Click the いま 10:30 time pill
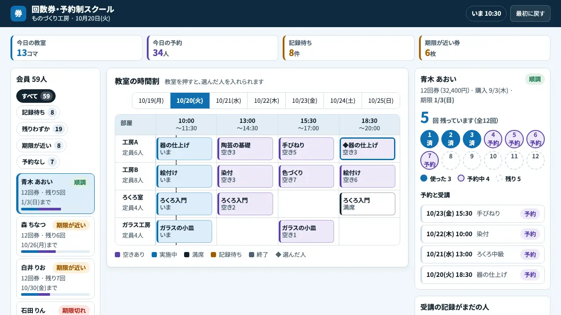561x315 pixels. click(486, 14)
